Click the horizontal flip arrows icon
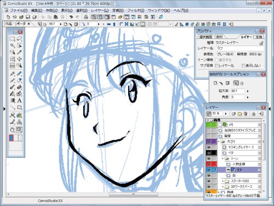 pyautogui.click(x=109, y=24)
